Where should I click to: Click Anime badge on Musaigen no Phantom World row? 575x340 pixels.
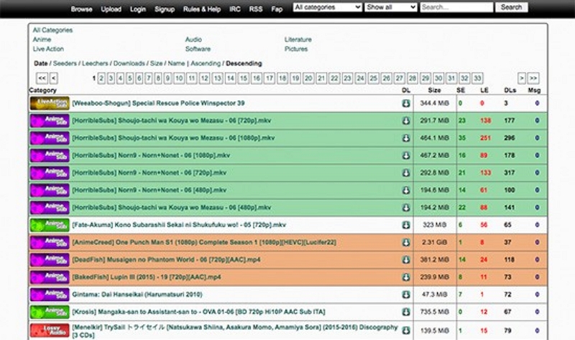pyautogui.click(x=50, y=259)
